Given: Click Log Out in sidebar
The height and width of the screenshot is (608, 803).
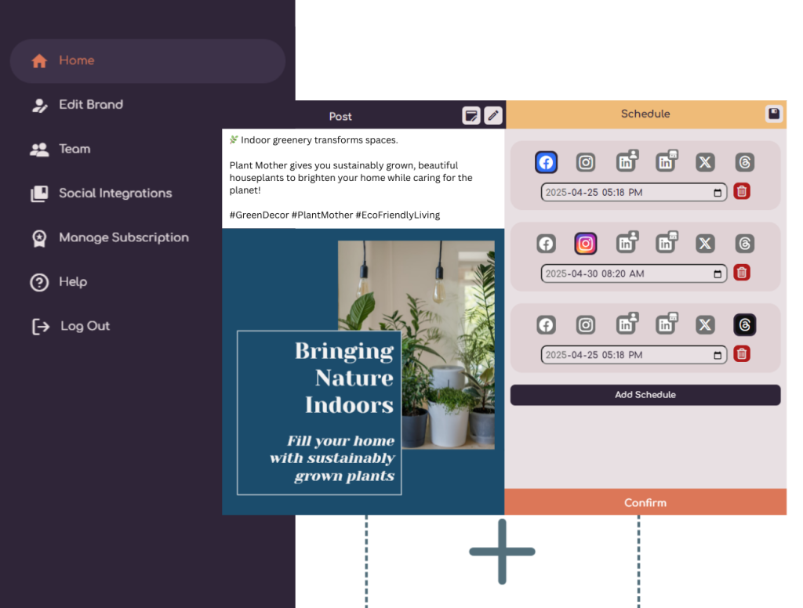Looking at the screenshot, I should [85, 326].
